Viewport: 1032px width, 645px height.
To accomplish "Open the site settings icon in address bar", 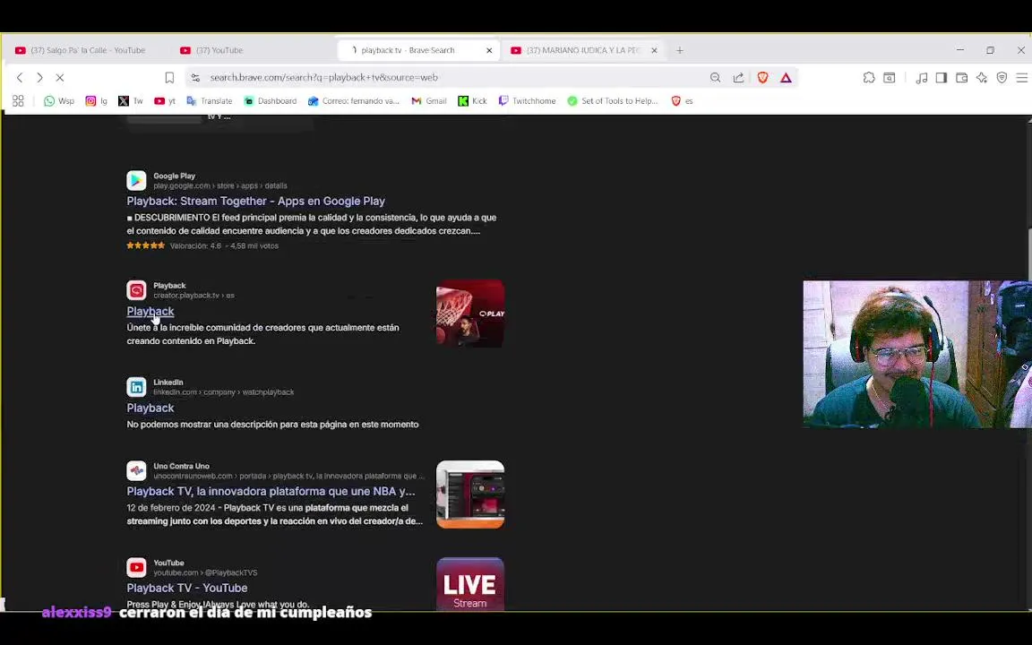I will tap(195, 78).
